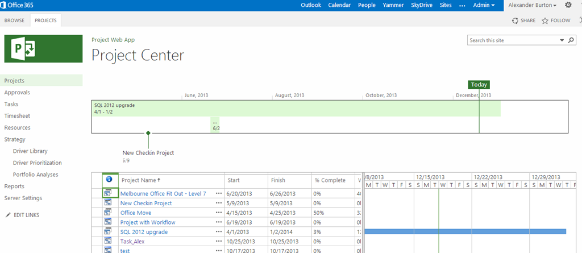Viewport: 582px width, 253px height.
Task: Click project icon for Task_Alex row
Action: point(109,240)
